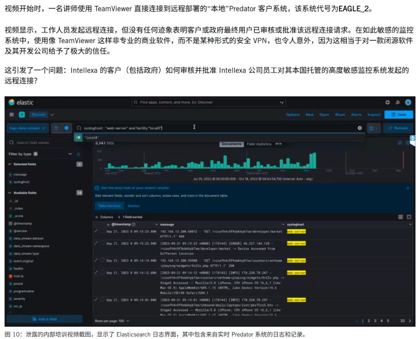Click the Dismiss link
The image size is (418, 339).
[x=134, y=206]
